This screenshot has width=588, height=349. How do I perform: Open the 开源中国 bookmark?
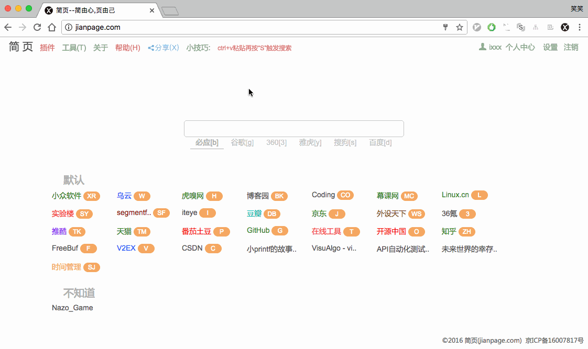point(391,231)
